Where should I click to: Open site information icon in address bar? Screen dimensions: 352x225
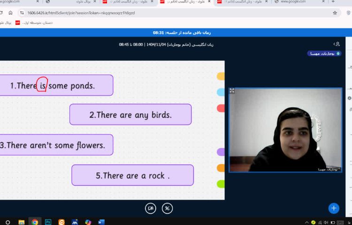(x=22, y=13)
